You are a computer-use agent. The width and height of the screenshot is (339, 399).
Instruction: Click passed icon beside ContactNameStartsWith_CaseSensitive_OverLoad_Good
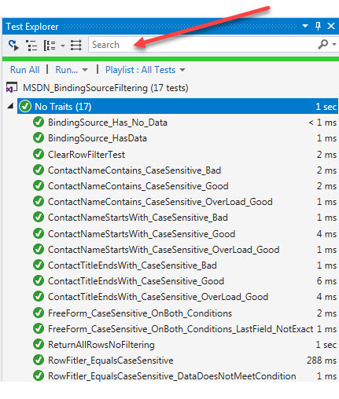(x=39, y=249)
